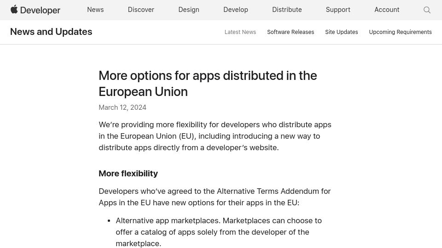Click the paragraph about Alternative Terms Addendum

click(215, 197)
